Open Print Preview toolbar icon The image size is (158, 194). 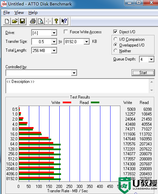point(41,21)
